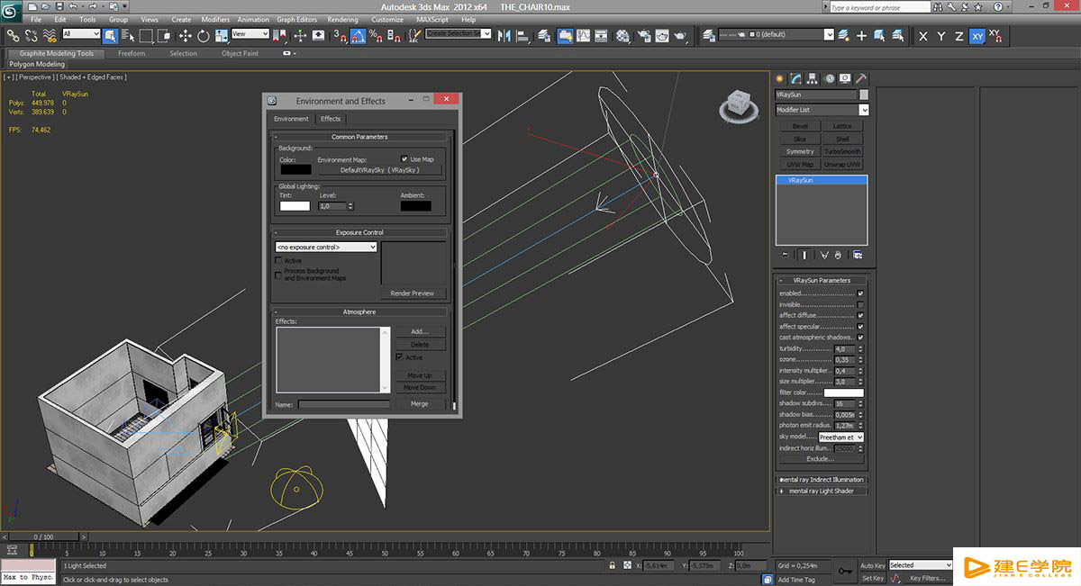The image size is (1081, 586).
Task: Constrain to the Z axis
Action: 959,36
